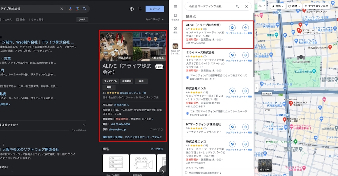Screen dimensions: 338x176
Task: Open the Google Maps hamburger menu
Action: tap(175, 6)
